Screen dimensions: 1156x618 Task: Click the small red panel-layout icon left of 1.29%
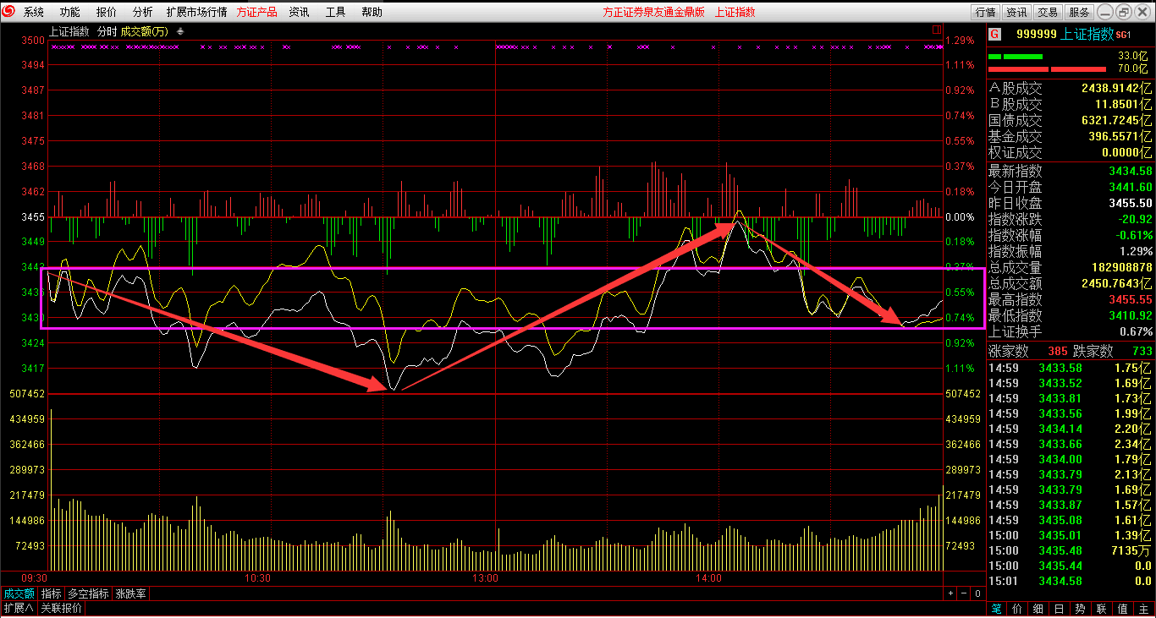click(937, 30)
